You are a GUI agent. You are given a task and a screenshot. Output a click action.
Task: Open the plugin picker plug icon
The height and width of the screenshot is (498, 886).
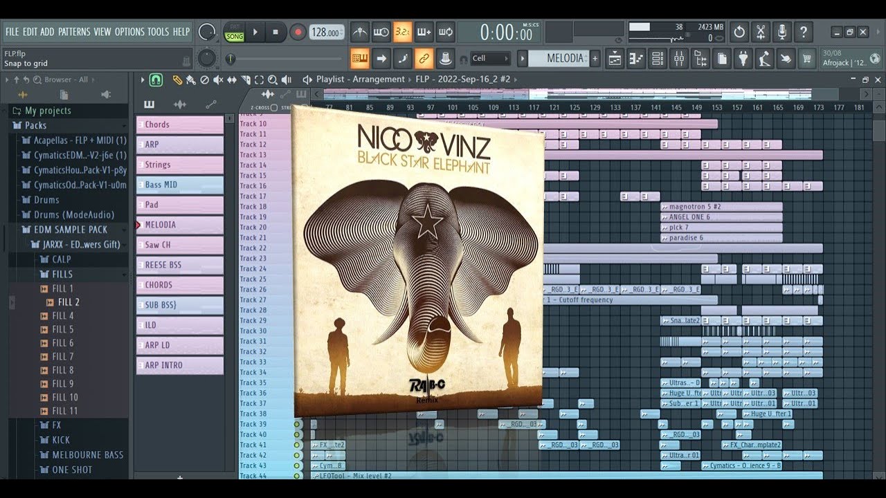pos(743,59)
